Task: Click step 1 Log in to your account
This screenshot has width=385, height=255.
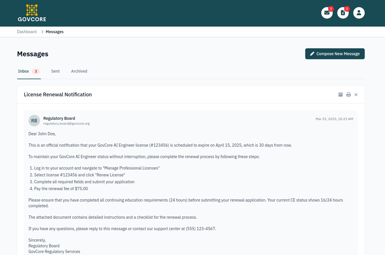Action: [x=97, y=168]
